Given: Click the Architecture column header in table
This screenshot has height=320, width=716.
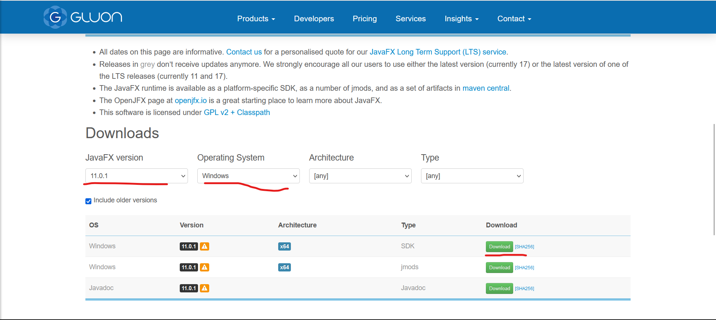Looking at the screenshot, I should (x=297, y=225).
